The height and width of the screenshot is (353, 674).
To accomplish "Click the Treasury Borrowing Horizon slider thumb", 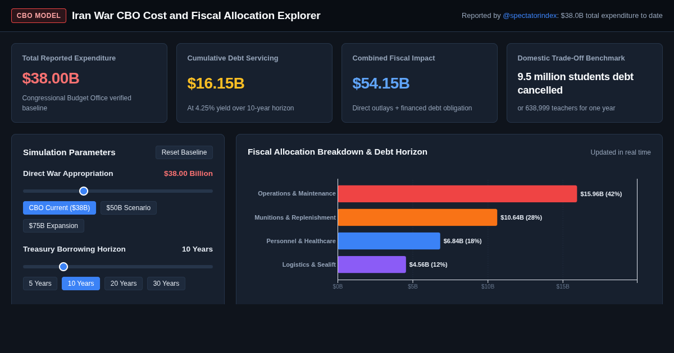I will (x=63, y=267).
